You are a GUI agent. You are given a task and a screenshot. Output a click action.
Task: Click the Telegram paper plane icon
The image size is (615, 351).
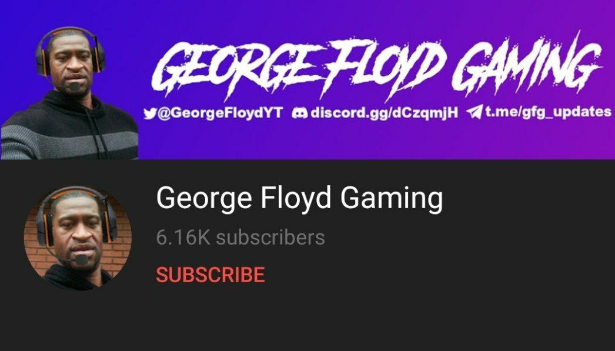pyautogui.click(x=474, y=113)
